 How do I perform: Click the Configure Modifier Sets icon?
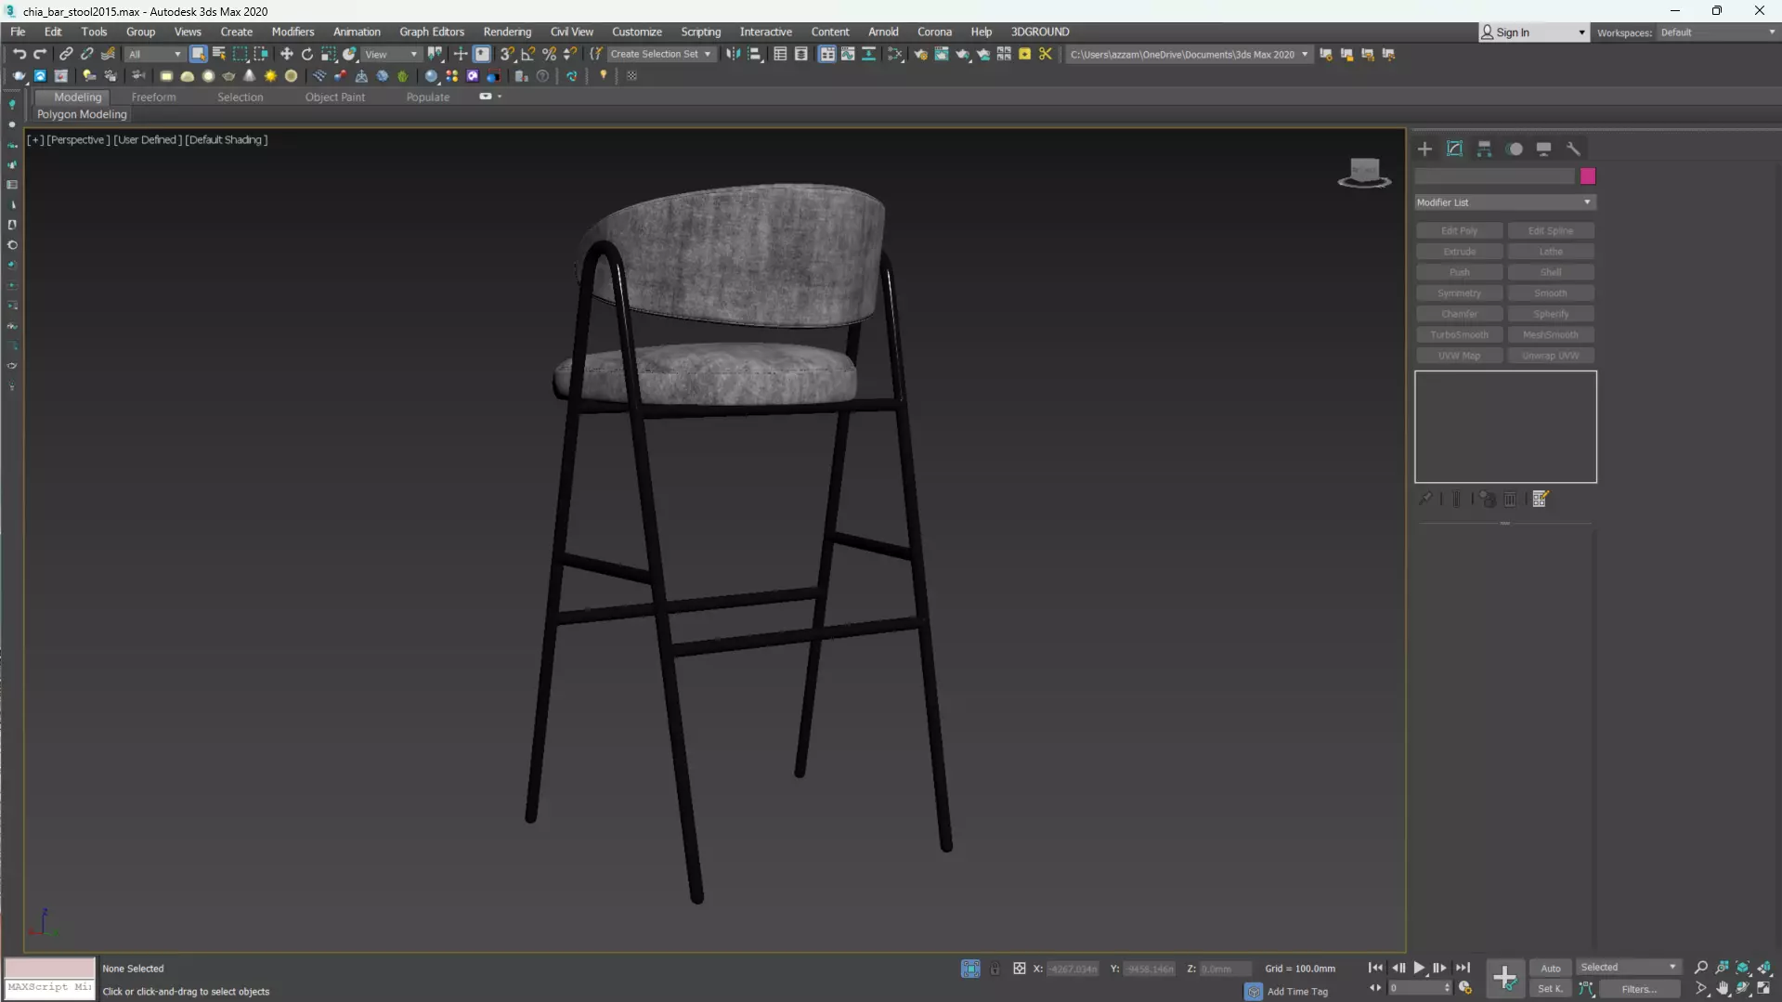[1540, 500]
